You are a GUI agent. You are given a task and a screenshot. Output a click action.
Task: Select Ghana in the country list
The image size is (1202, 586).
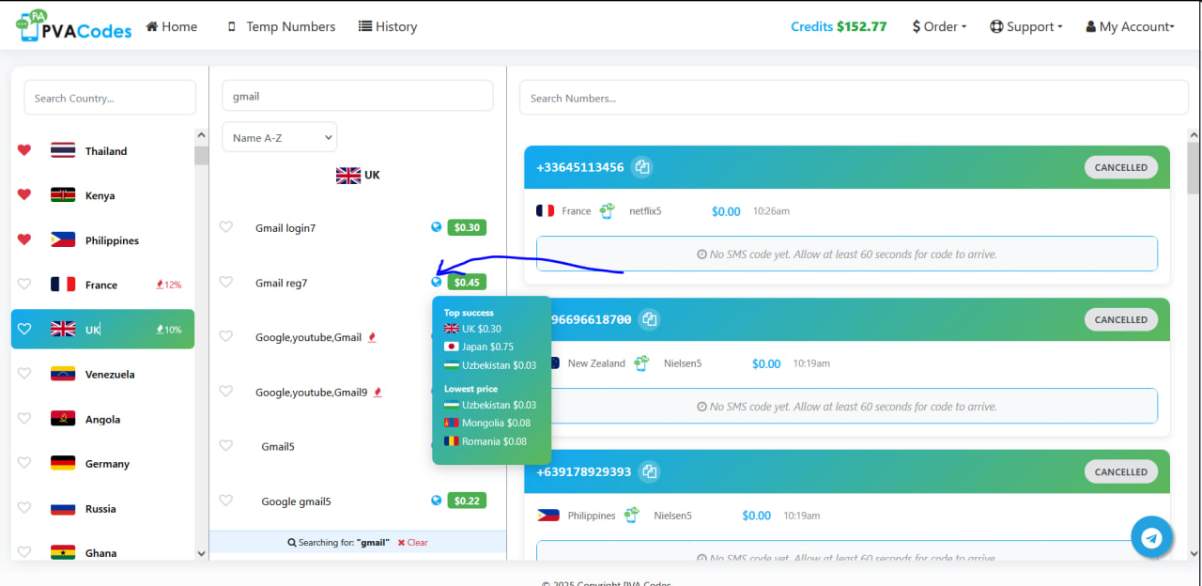102,551
